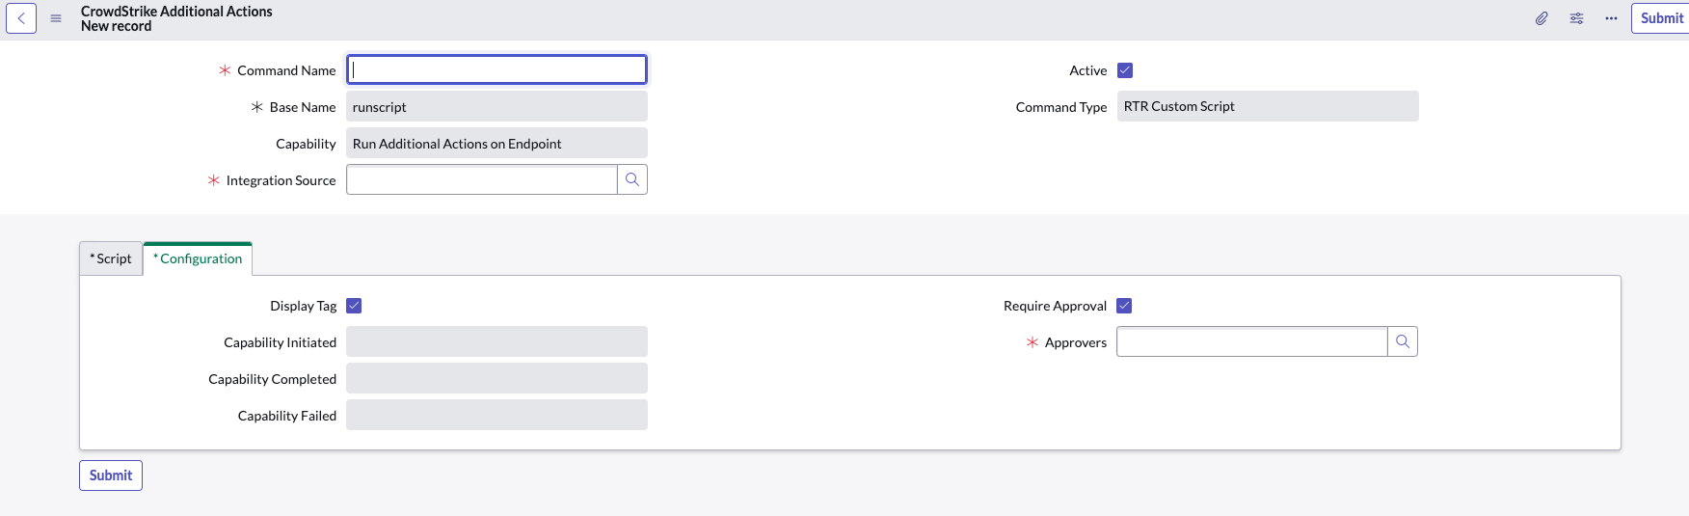Open the form context hamburger menu

tap(56, 18)
